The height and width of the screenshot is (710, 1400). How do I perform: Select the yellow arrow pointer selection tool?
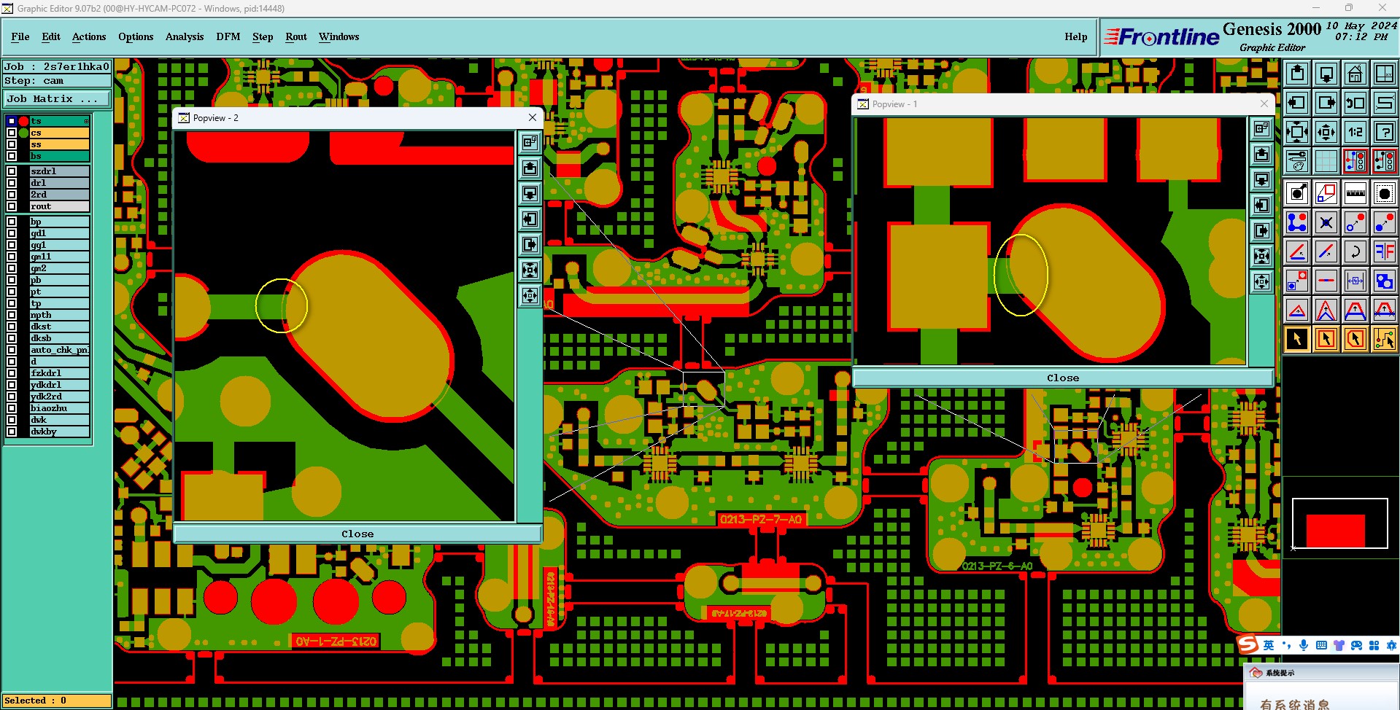pyautogui.click(x=1297, y=339)
